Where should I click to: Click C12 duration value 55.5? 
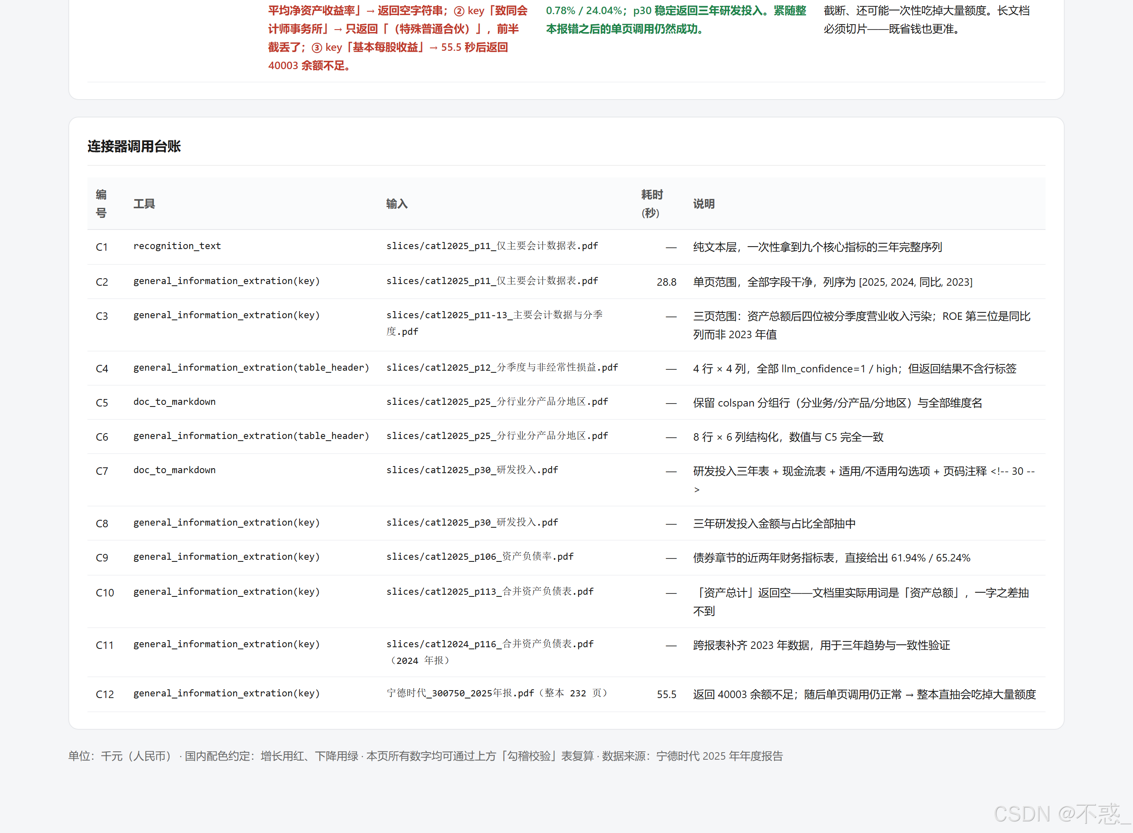point(666,694)
